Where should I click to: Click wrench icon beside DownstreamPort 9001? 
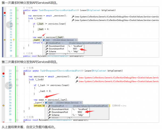click(47, 49)
